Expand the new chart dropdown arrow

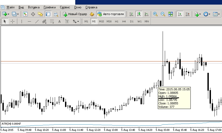(9, 14)
